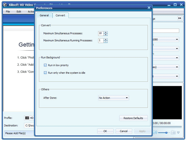Open the Action menu in main window

click(x=31, y=12)
